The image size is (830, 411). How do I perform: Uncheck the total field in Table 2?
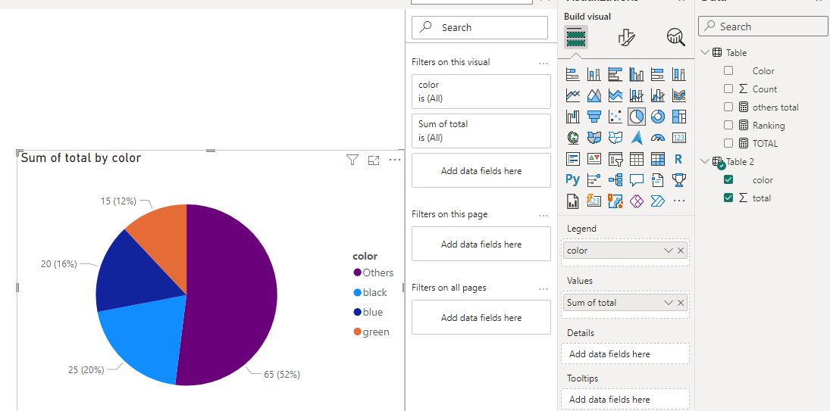728,198
